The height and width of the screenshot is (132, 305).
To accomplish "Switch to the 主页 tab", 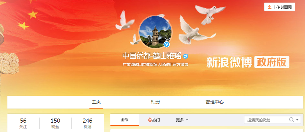I will click(96, 102).
